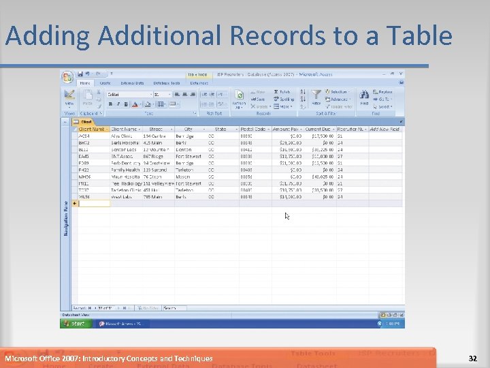Switch to the Home ribbon tab
Viewport: 490px width, 368px height.
pyautogui.click(x=85, y=83)
